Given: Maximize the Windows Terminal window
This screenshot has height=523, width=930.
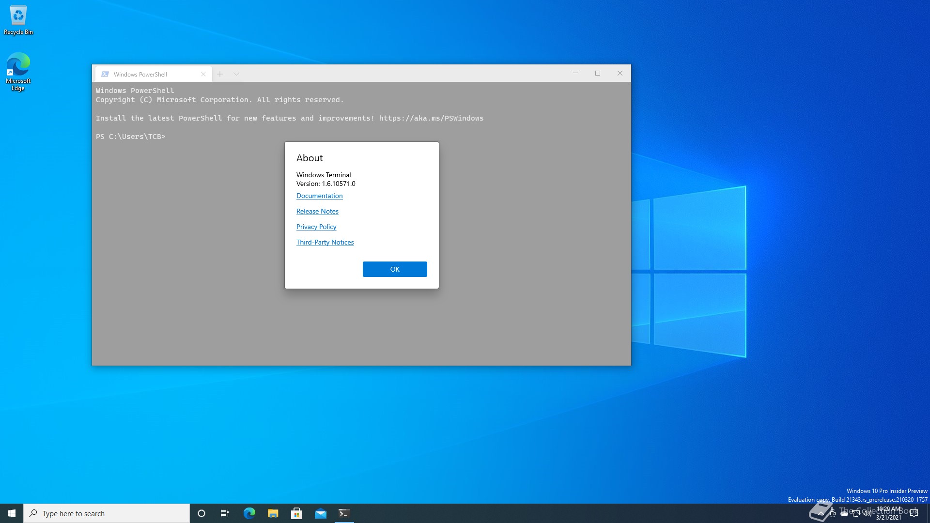Looking at the screenshot, I should [x=598, y=73].
